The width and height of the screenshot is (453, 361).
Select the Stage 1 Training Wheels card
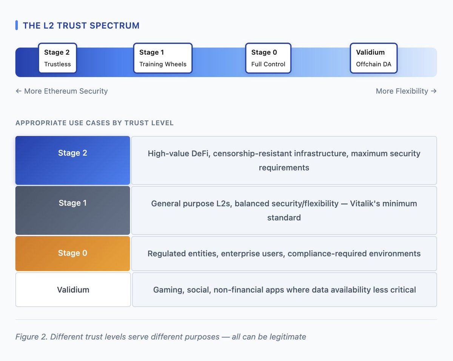[x=163, y=58]
